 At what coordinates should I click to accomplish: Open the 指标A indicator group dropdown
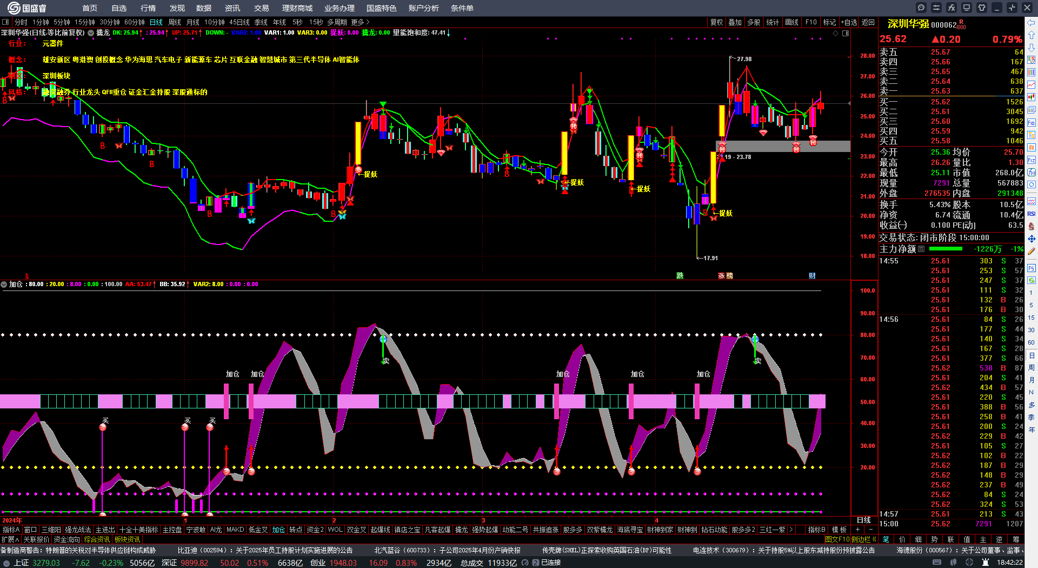[x=11, y=530]
